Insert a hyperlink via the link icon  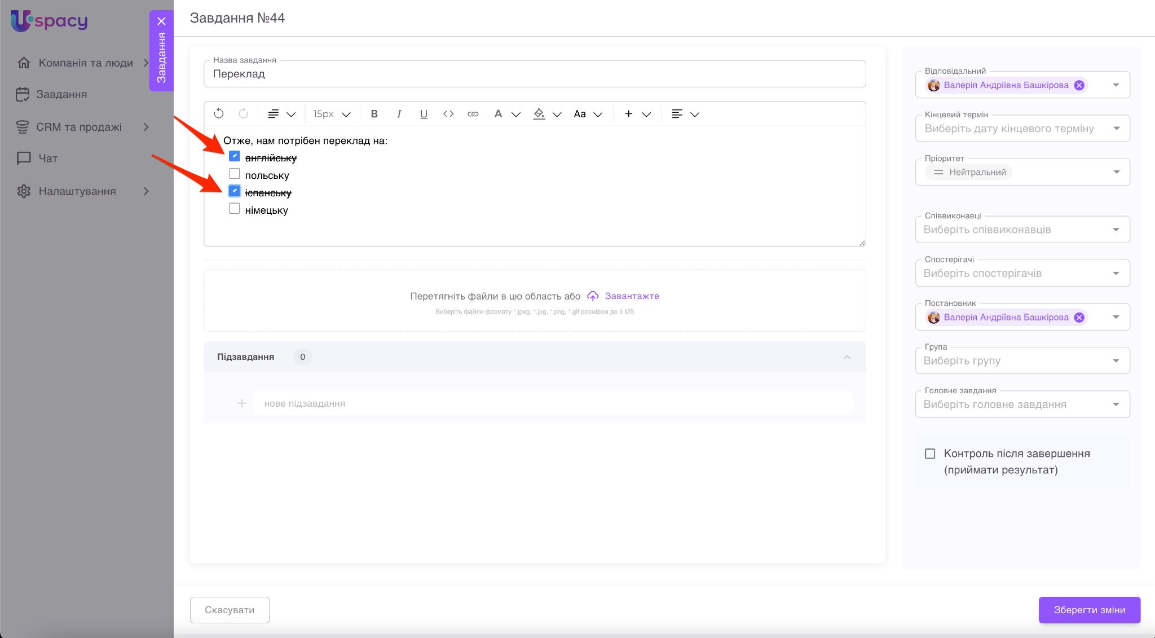(473, 114)
